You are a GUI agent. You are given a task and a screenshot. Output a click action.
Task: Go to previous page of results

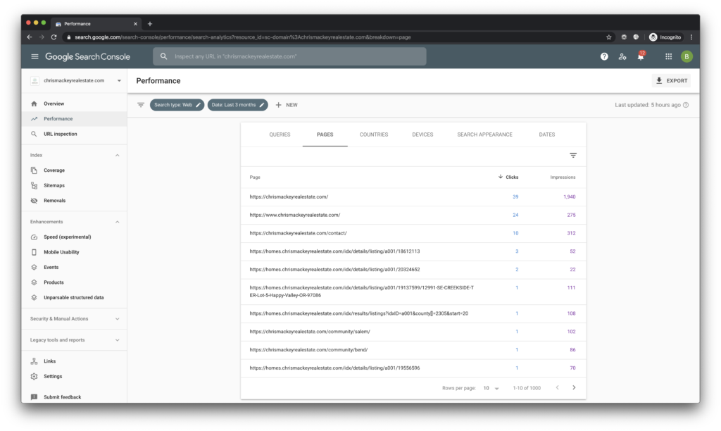(558, 388)
